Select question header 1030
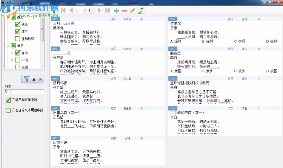The image size is (283, 168). point(108,19)
